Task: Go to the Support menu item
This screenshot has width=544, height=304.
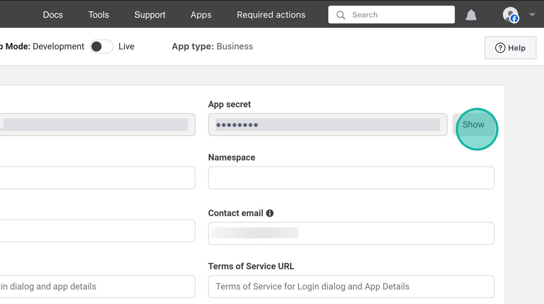Action: [150, 15]
